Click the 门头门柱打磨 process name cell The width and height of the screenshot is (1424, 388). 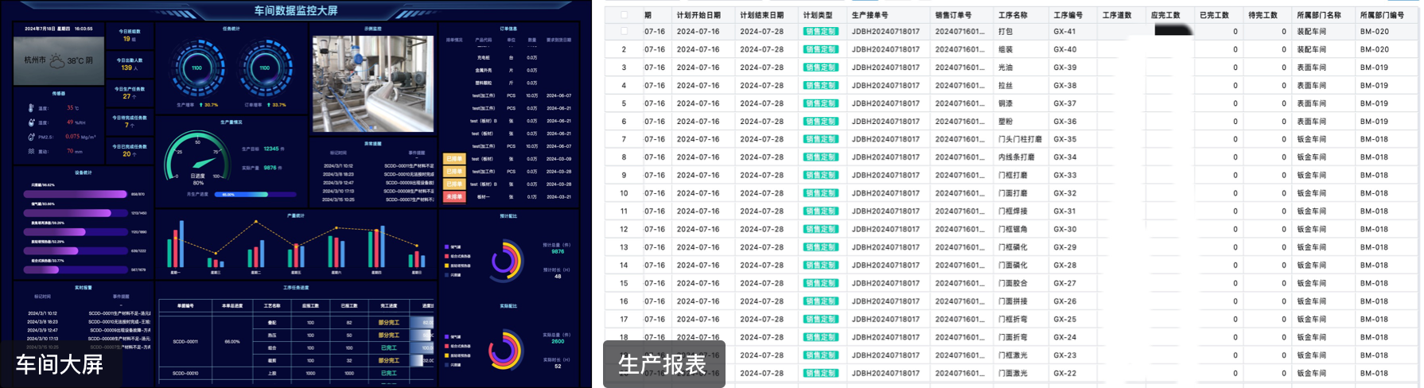point(1020,139)
